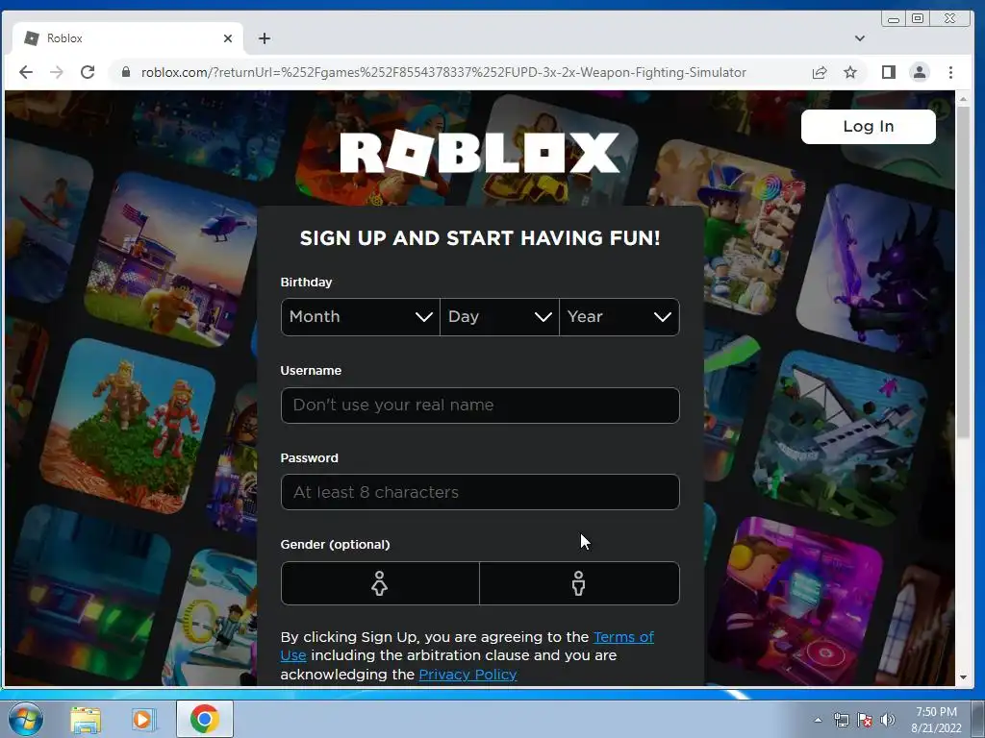Click the Birthday label
This screenshot has height=738, width=985.
tap(306, 283)
